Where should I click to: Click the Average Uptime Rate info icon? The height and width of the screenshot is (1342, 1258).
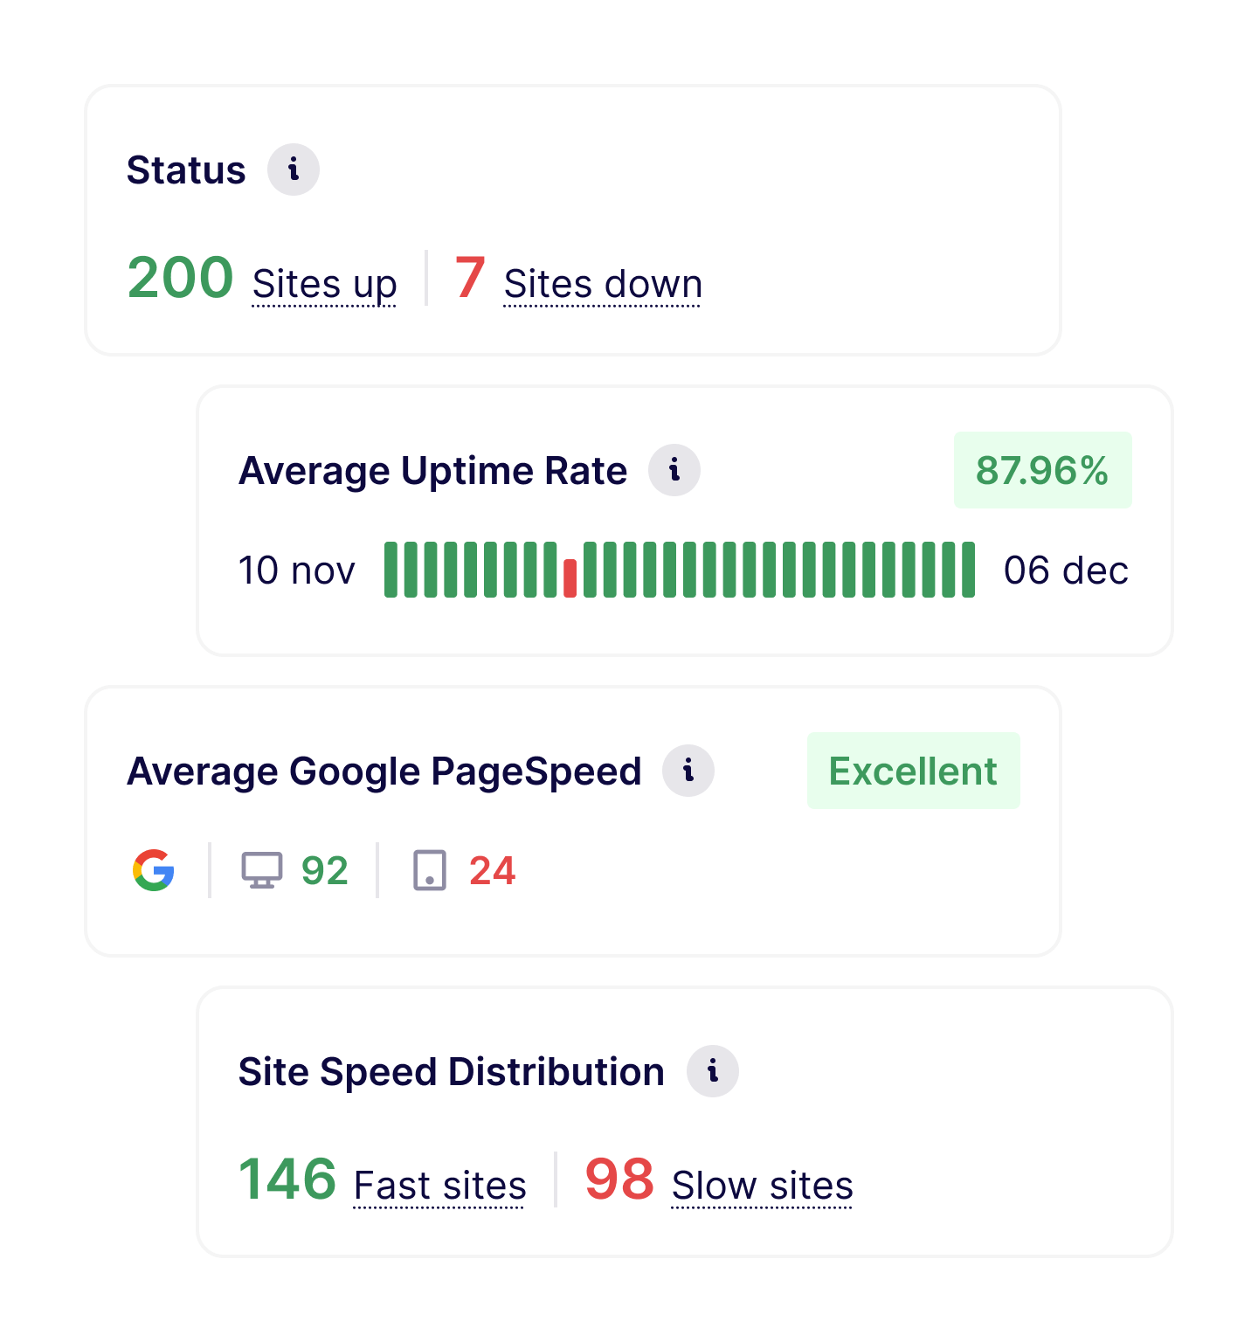pos(674,469)
